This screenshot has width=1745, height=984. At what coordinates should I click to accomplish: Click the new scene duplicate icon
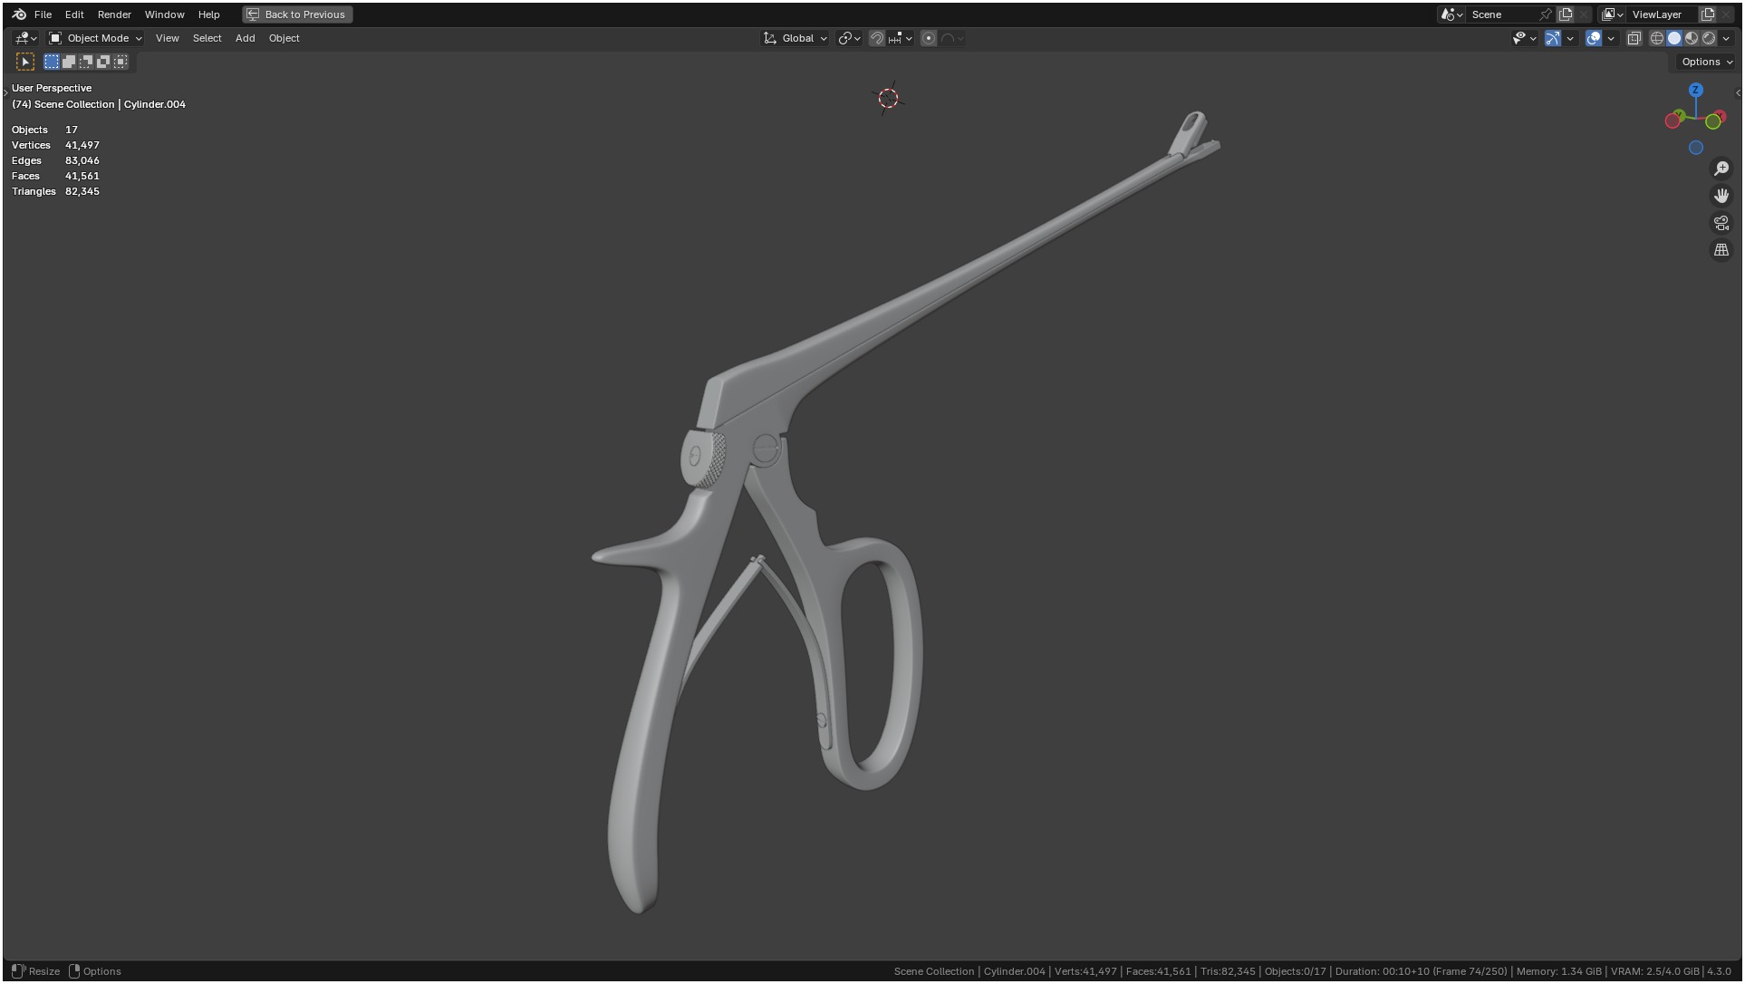tap(1566, 14)
